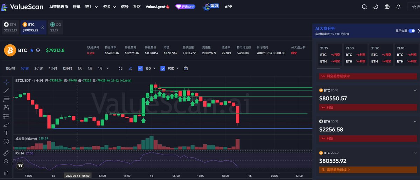Click the TradingView logo on chart
This screenshot has width=420, height=180.
(20, 166)
